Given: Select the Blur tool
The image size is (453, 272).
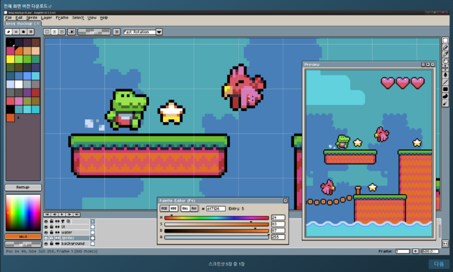Looking at the screenshot, I should click(x=445, y=103).
